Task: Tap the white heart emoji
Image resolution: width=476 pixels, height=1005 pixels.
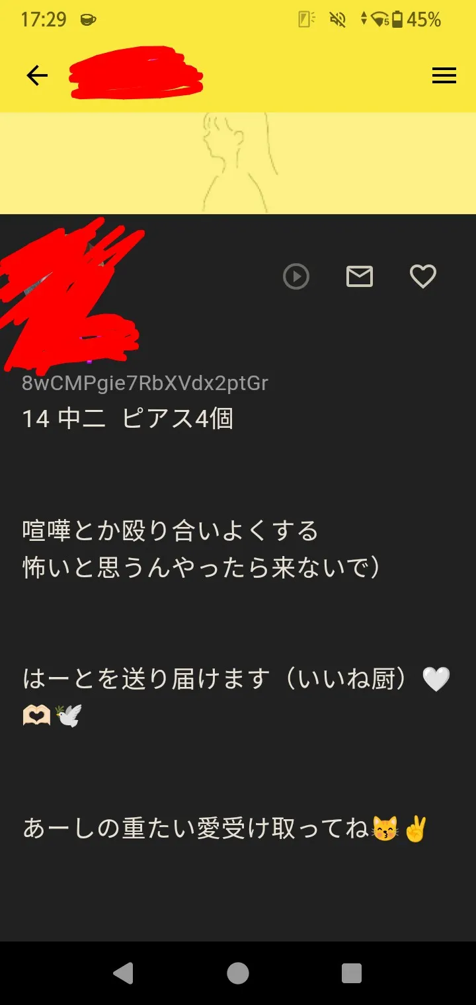Action: (x=436, y=680)
